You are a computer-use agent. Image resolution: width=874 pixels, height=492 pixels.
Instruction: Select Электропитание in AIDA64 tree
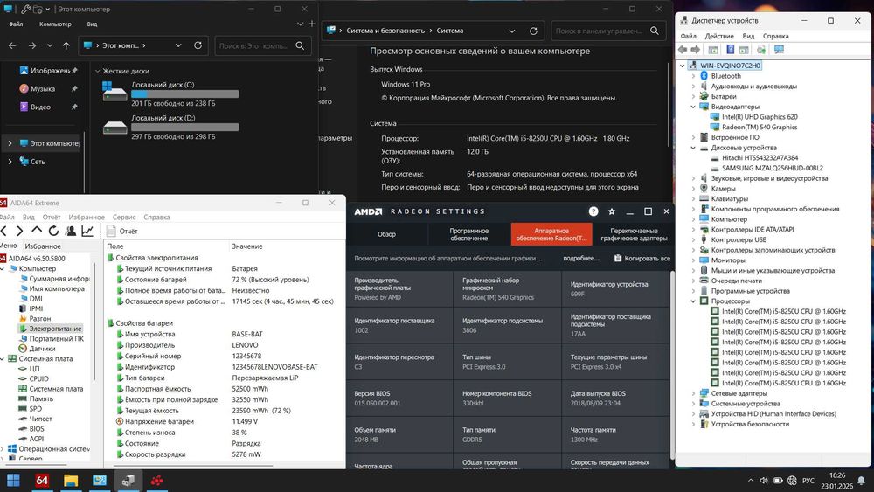point(55,329)
